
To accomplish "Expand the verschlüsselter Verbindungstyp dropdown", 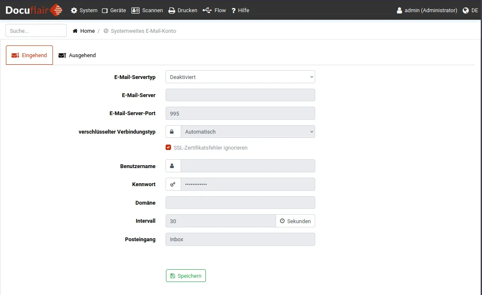I will pos(248,132).
